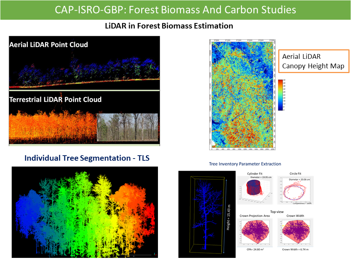This screenshot has width=351, height=263.
Task: Click the canopy height color scale legend
Action: click(282, 95)
